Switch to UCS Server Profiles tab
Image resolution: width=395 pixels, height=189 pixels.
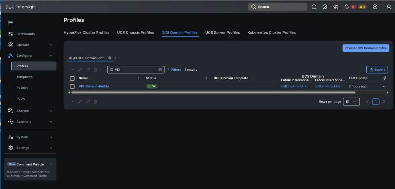223,33
